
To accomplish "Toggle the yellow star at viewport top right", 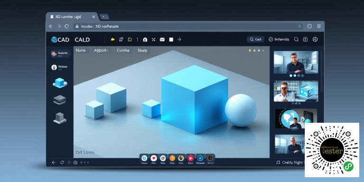I will pyautogui.click(x=250, y=50).
